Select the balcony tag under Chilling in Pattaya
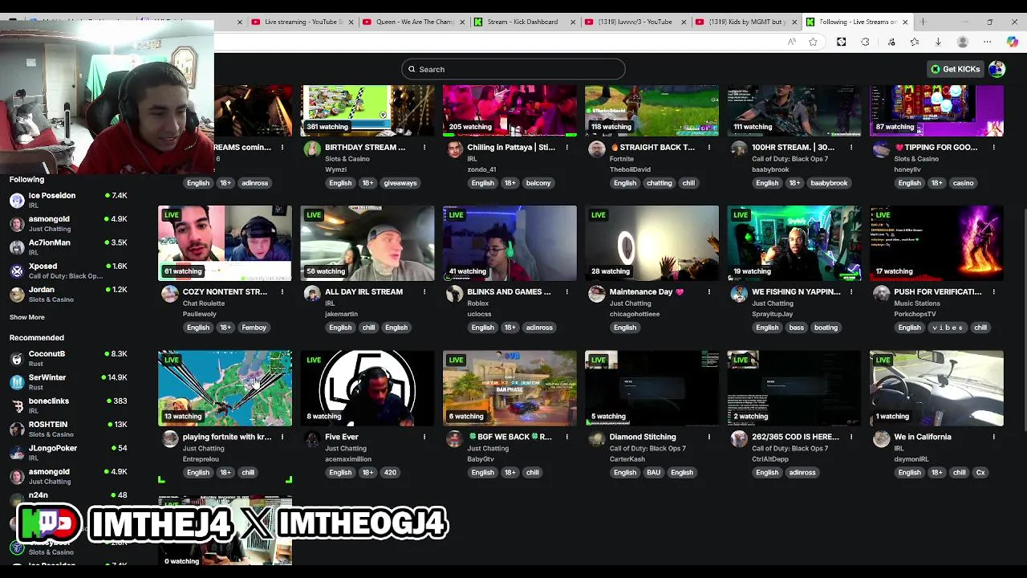 click(x=538, y=183)
